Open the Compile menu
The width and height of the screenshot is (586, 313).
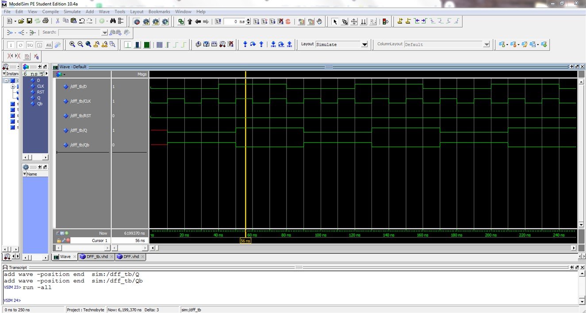coord(50,11)
